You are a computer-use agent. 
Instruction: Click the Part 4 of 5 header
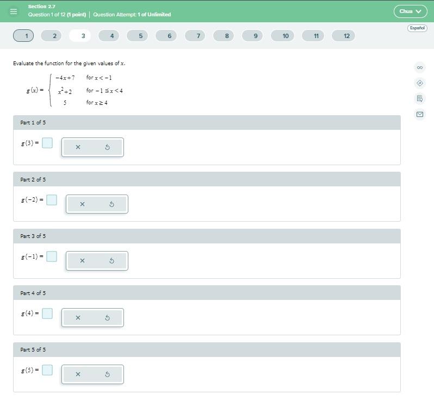[x=207, y=293]
